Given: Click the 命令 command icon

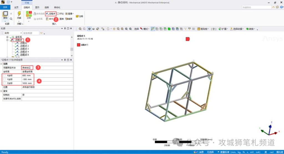Looking at the screenshot, I should pyautogui.click(x=49, y=19).
